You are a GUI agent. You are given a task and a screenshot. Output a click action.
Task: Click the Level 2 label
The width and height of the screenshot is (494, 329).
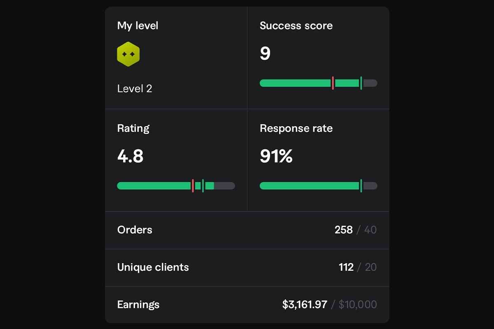coord(135,88)
